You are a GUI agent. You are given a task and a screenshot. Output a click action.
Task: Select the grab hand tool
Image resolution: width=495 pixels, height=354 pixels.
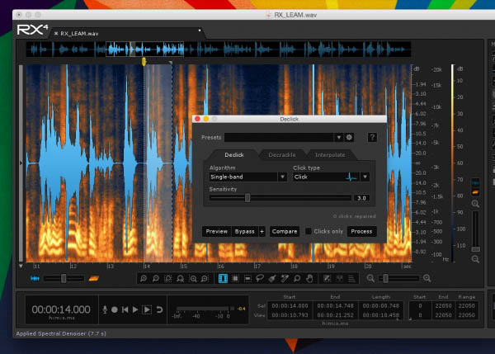pos(309,279)
